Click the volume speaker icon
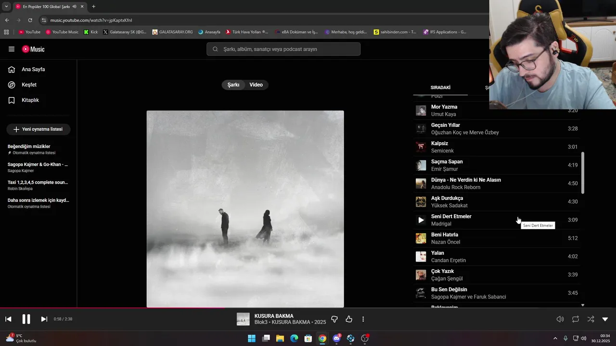616x346 pixels. tap(560, 319)
